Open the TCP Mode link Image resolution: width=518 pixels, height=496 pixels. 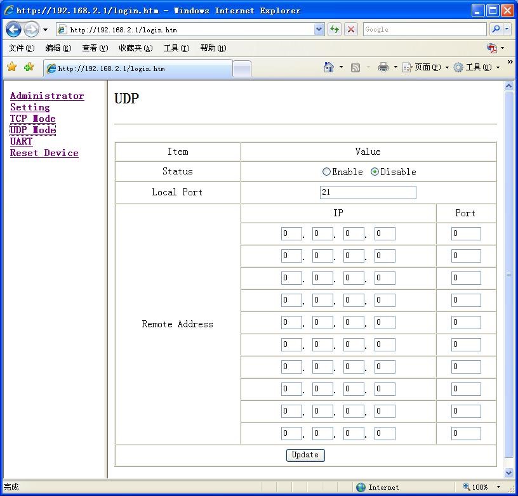click(x=33, y=119)
